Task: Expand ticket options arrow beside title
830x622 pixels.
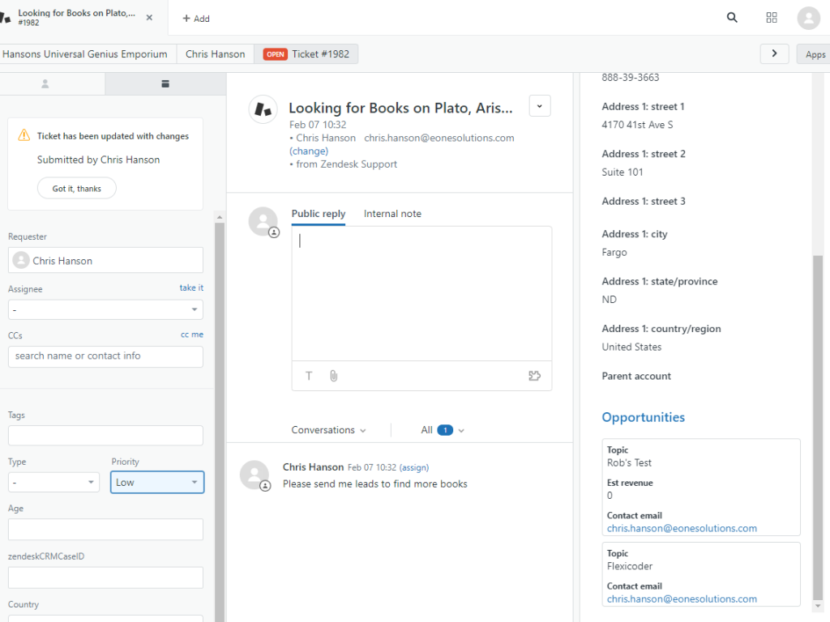Action: (x=540, y=105)
